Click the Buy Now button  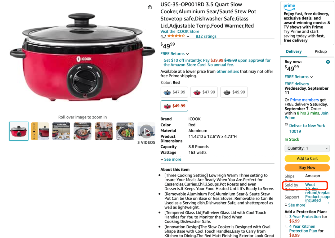(307, 168)
